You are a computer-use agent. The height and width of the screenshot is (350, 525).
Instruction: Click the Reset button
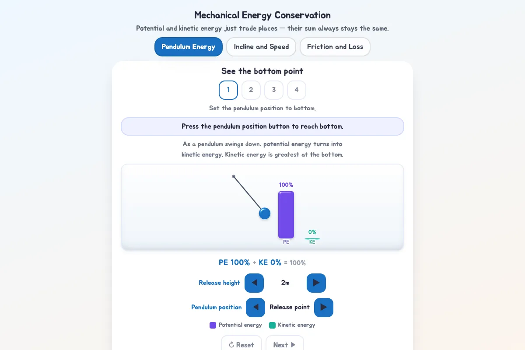point(241,345)
